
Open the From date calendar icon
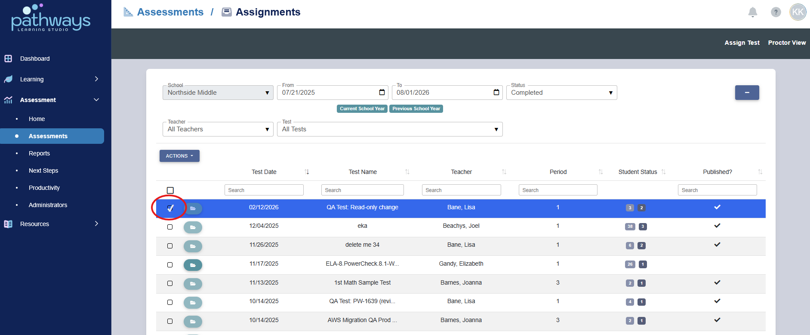tap(382, 92)
